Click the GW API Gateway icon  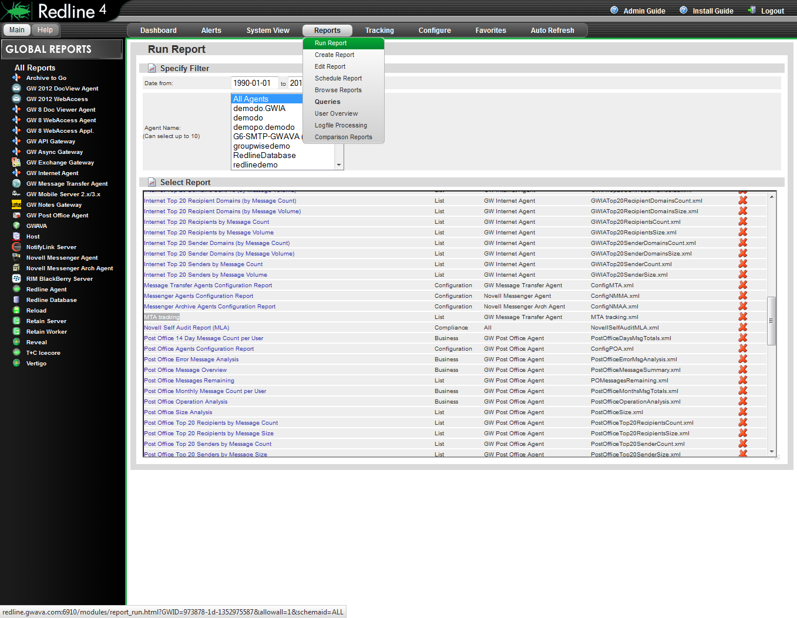(x=16, y=141)
